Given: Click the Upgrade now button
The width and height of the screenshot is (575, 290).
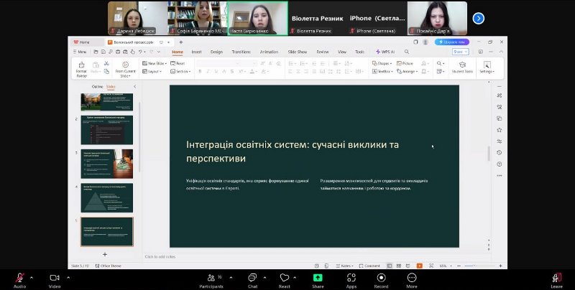Looking at the screenshot, I should 451,42.
